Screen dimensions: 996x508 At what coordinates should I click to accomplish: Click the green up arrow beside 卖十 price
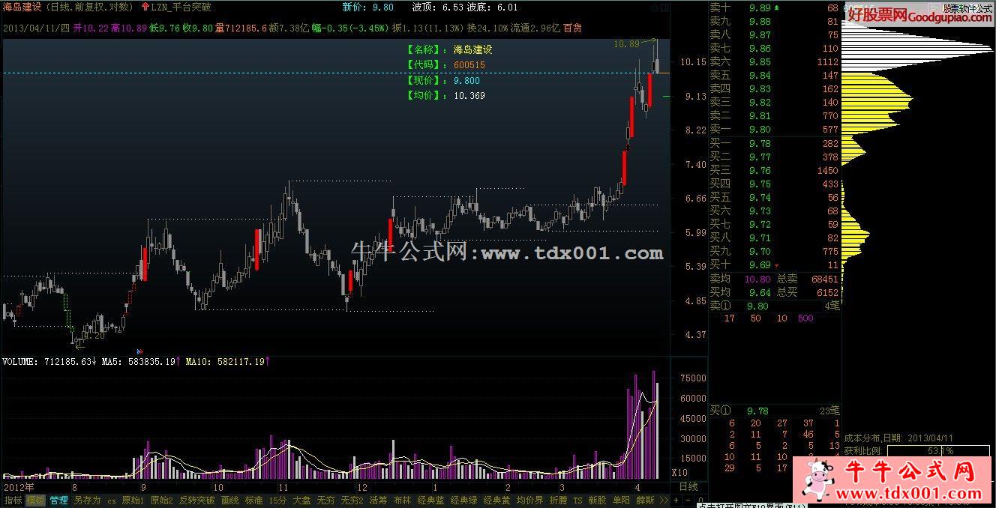(776, 7)
